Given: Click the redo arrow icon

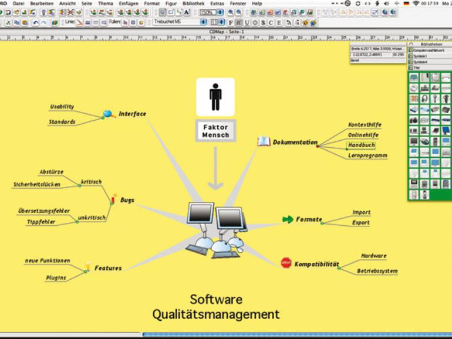Looking at the screenshot, I should click(43, 22).
